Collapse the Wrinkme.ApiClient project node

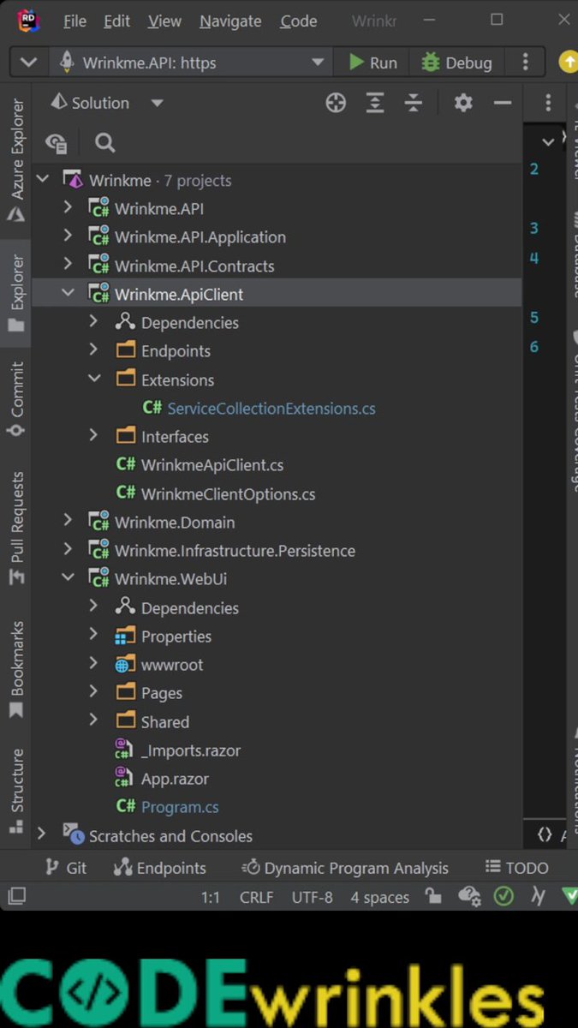(x=68, y=294)
